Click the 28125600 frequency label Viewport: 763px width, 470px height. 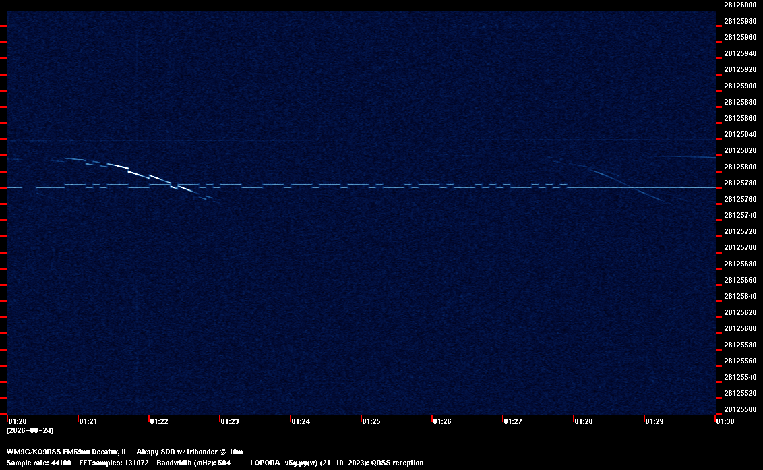(x=740, y=328)
